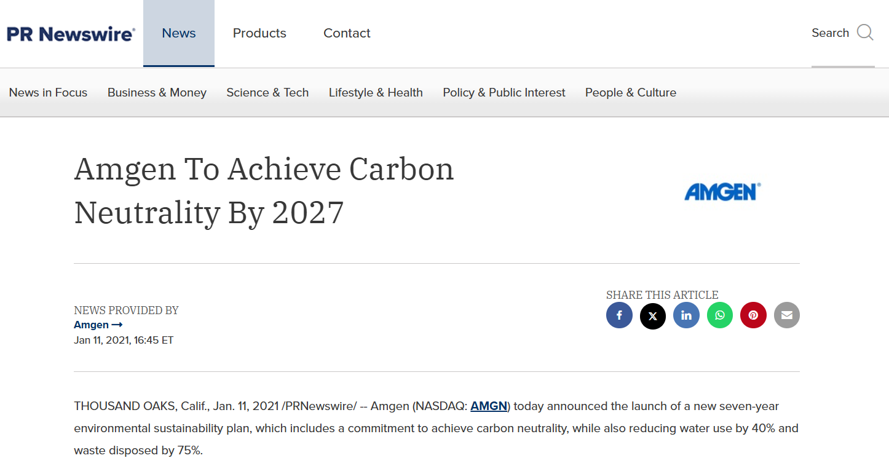
Task: Open the AMGN stock ticker link
Action: 489,406
